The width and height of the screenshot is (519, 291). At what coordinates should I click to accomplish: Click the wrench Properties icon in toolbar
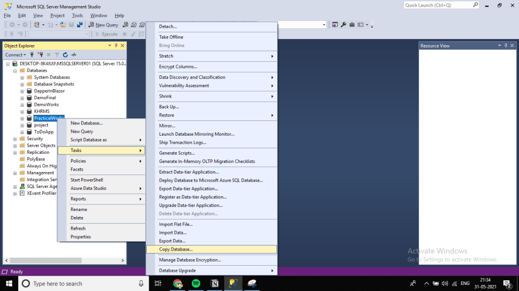[x=343, y=25]
